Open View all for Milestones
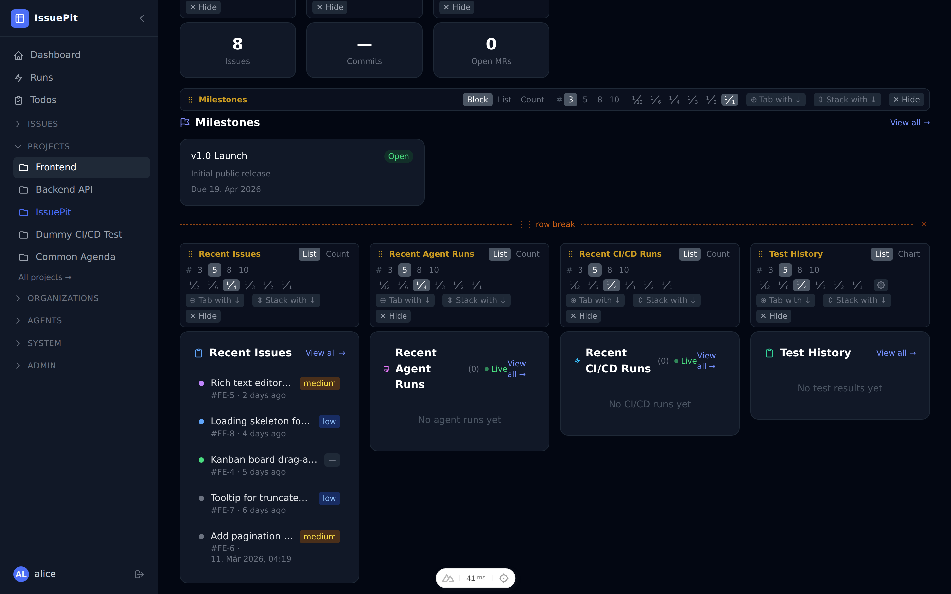951x594 pixels. [x=910, y=122]
